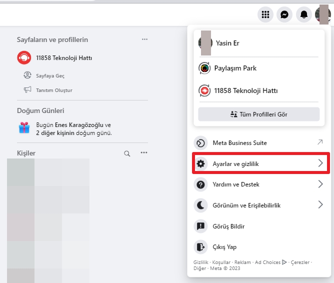Click the Çıkış Yap logout door icon
Image resolution: width=334 pixels, height=283 pixels.
pyautogui.click(x=200, y=247)
